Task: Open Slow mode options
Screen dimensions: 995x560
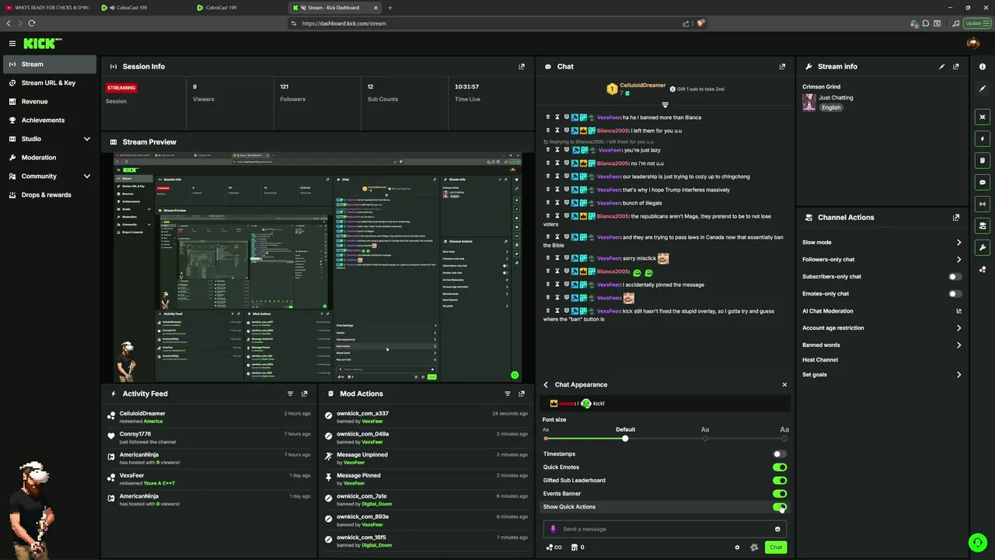Action: [x=882, y=243]
